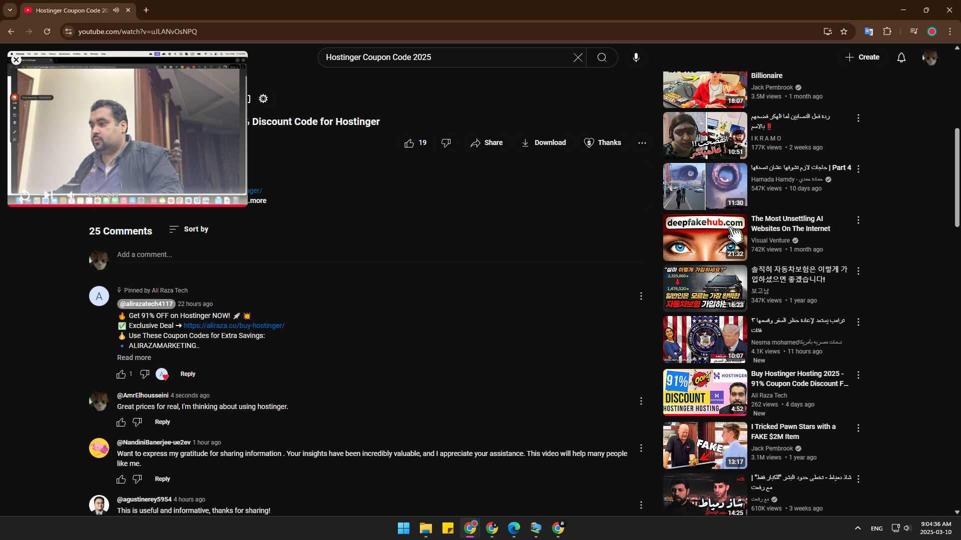This screenshot has width=961, height=540.
Task: Dislike the @NandiniBanerjee-ue2ev comment
Action: (x=137, y=479)
